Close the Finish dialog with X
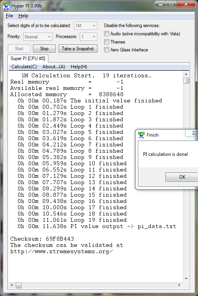This screenshot has height=296, width=198. point(194,133)
